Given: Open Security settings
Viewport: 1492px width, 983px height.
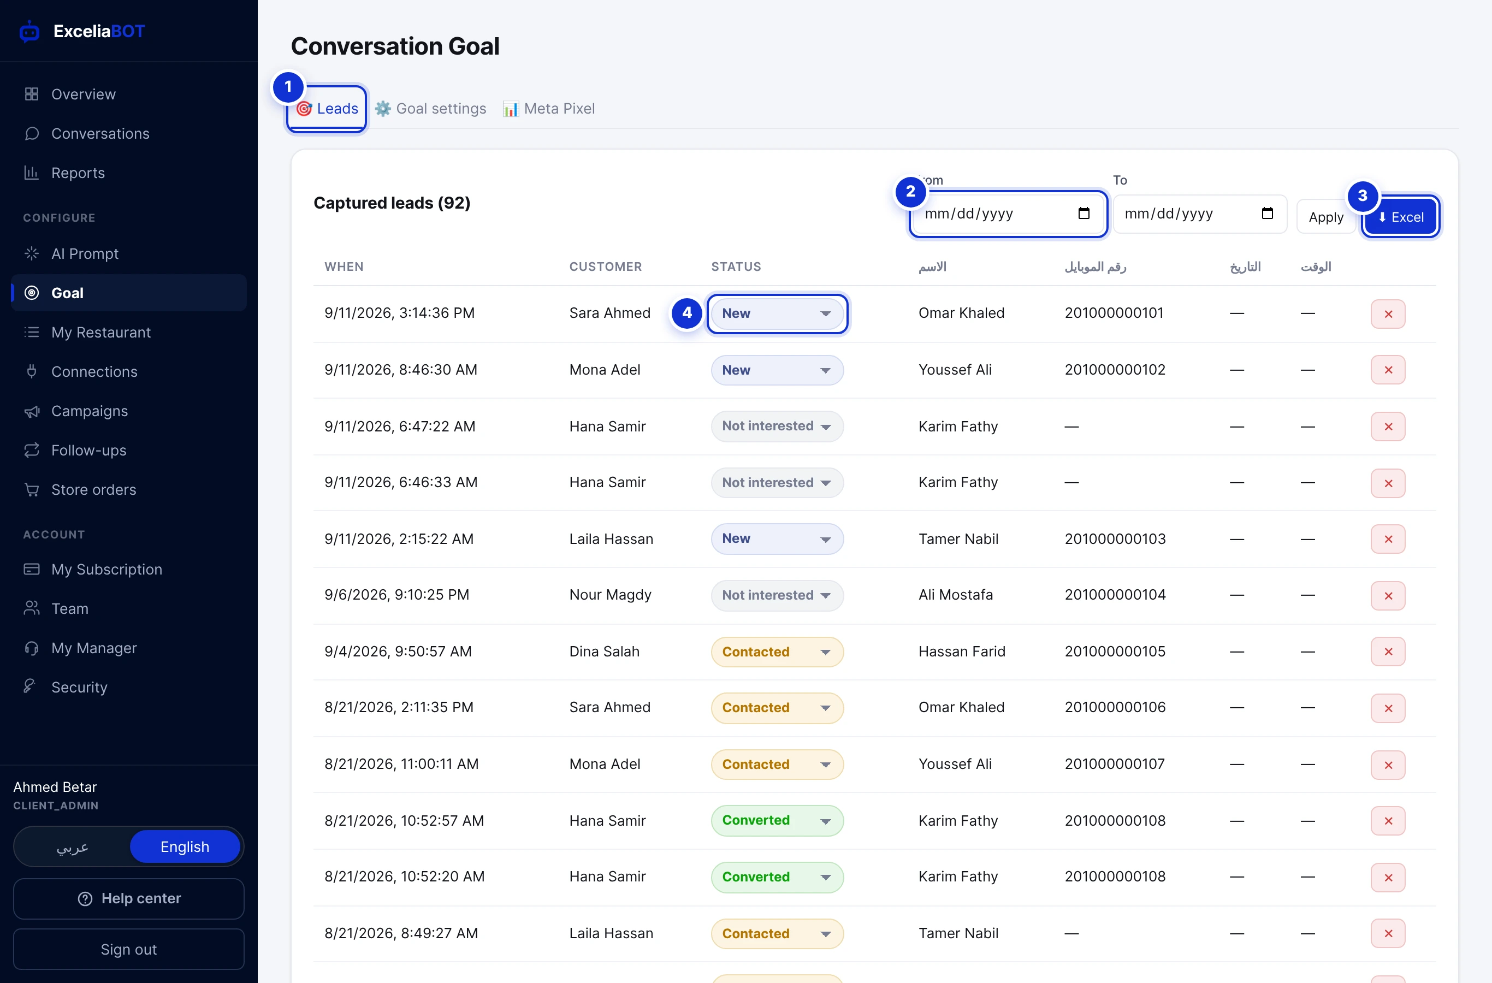Looking at the screenshot, I should point(128,687).
